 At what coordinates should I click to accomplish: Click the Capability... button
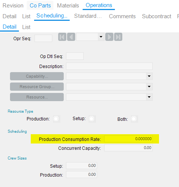[x=37, y=76]
